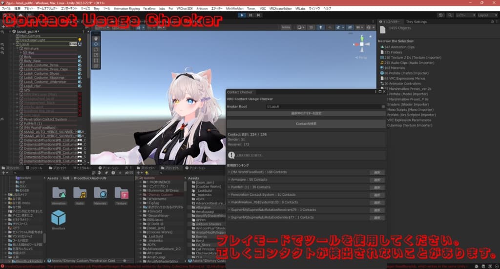Click select button for SupineAutoRotationReceiver row
Viewport: 500px width, 269px height.
pyautogui.click(x=377, y=210)
